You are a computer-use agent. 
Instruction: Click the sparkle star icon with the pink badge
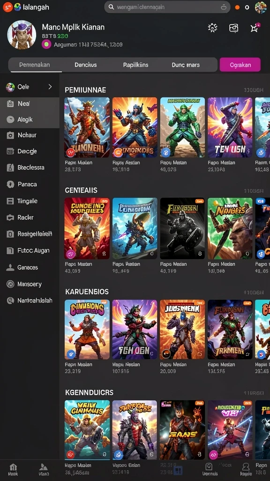[255, 28]
